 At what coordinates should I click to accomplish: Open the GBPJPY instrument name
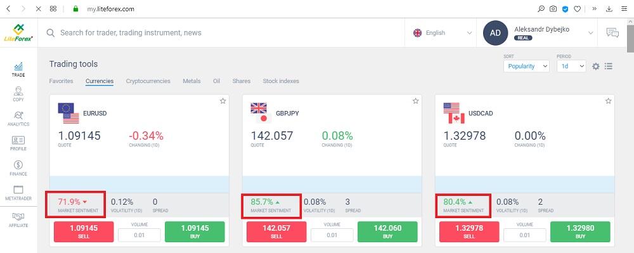click(287, 114)
